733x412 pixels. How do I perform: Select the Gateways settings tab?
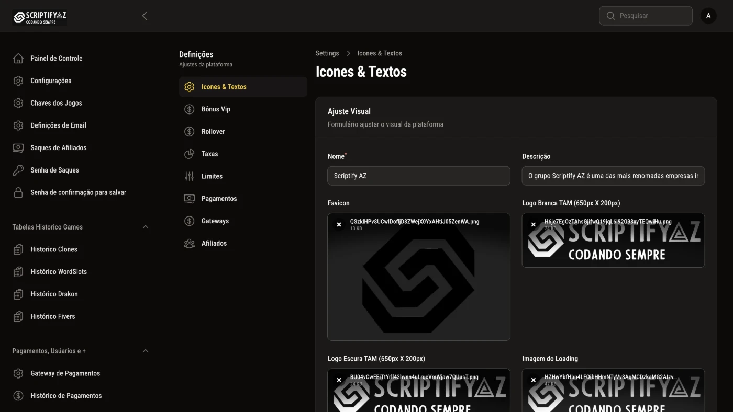(215, 221)
